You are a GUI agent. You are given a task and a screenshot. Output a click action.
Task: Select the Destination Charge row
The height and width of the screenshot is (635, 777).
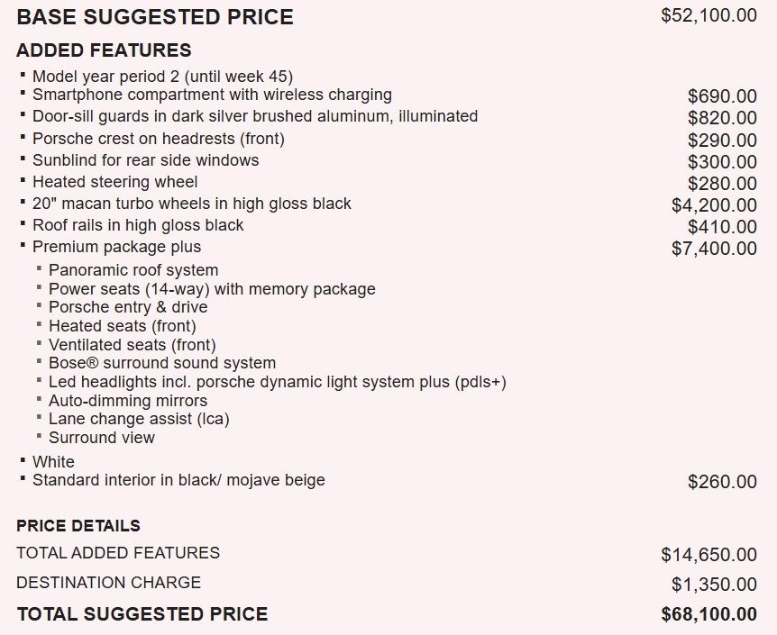point(387,583)
